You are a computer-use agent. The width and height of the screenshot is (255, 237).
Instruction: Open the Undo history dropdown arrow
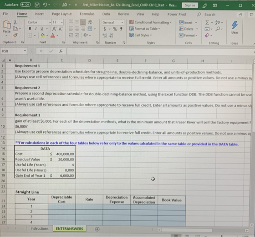(x=49, y=5)
